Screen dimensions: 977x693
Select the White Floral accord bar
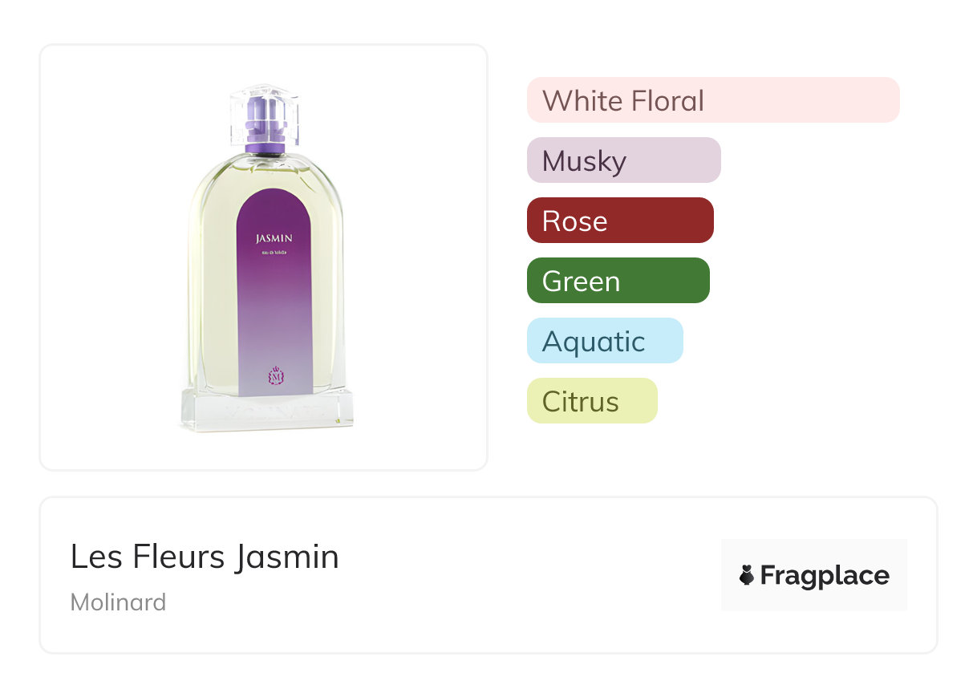[712, 100]
